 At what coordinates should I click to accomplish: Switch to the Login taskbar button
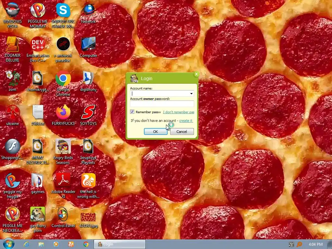tap(120, 244)
